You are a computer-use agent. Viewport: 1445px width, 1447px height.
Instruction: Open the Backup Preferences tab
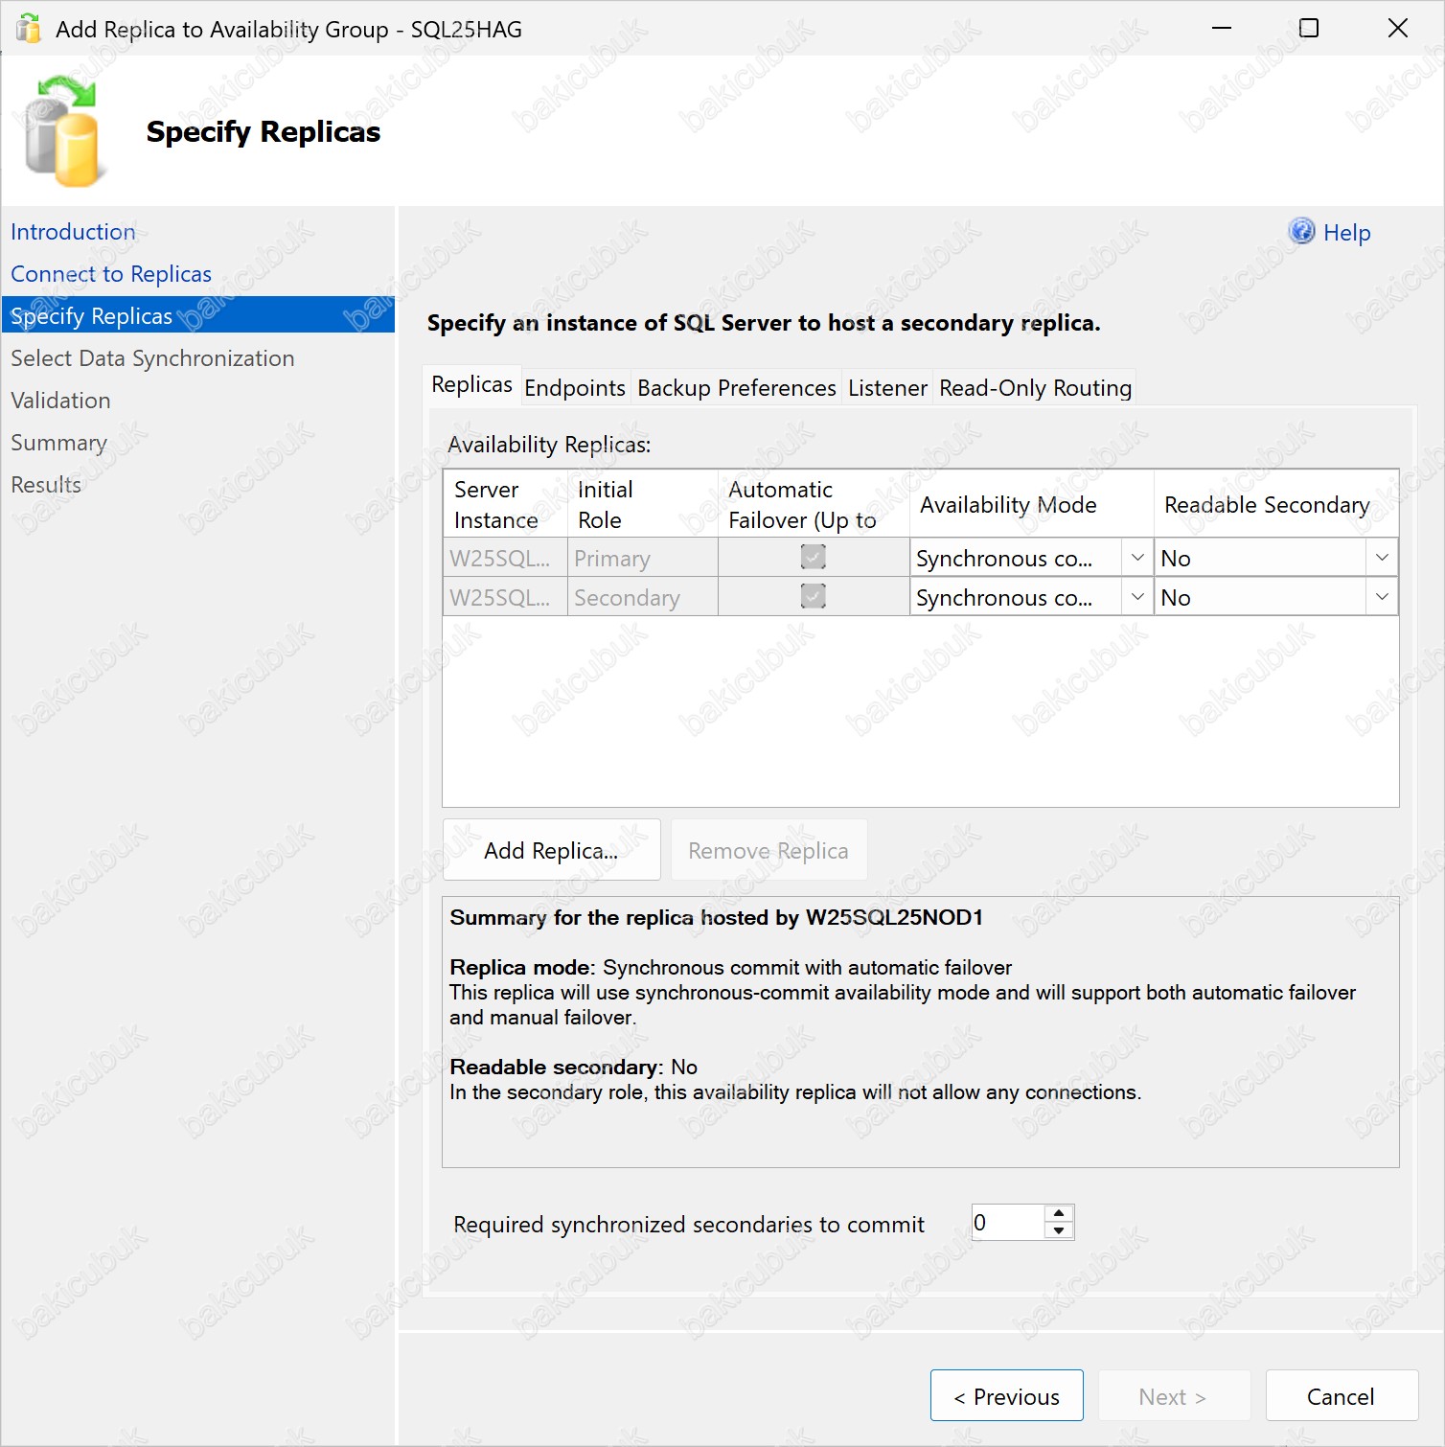point(736,388)
